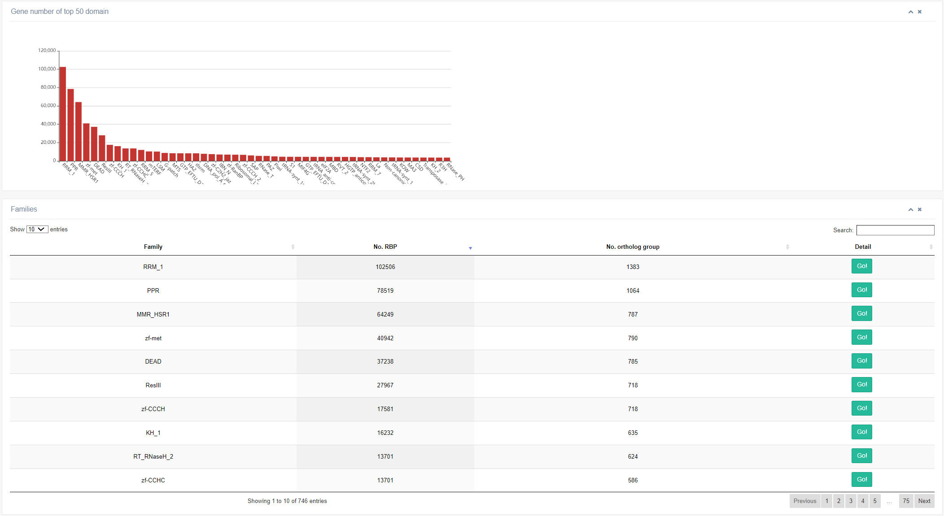Image resolution: width=944 pixels, height=516 pixels.
Task: Collapse the Gene number chart panel
Action: (910, 12)
